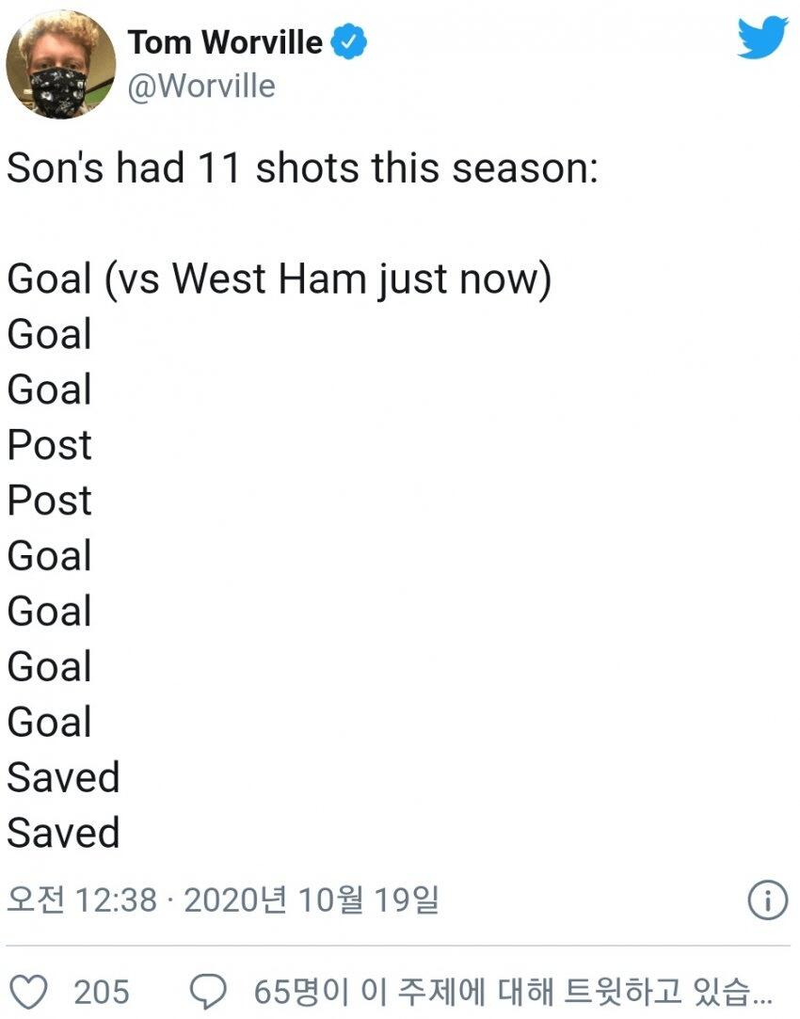Open the tweet info circle icon
Viewport: 800px width, 1019px height.
click(x=767, y=902)
